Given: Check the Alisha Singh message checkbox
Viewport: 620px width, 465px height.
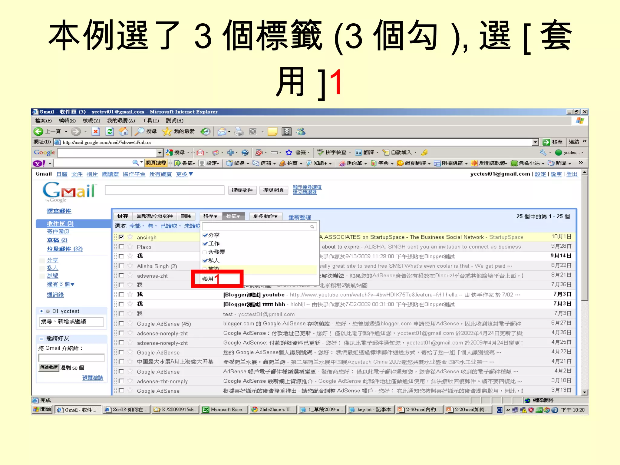Looking at the screenshot, I should click(x=121, y=266).
